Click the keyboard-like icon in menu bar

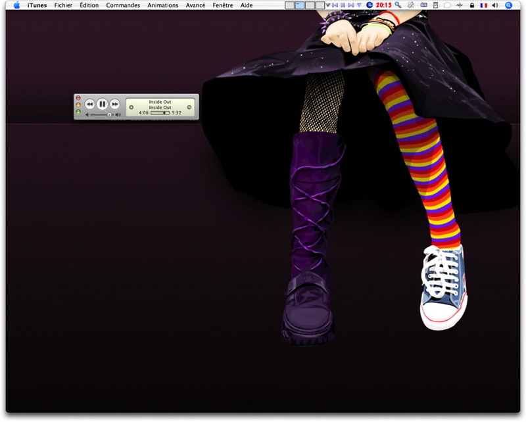click(423, 5)
